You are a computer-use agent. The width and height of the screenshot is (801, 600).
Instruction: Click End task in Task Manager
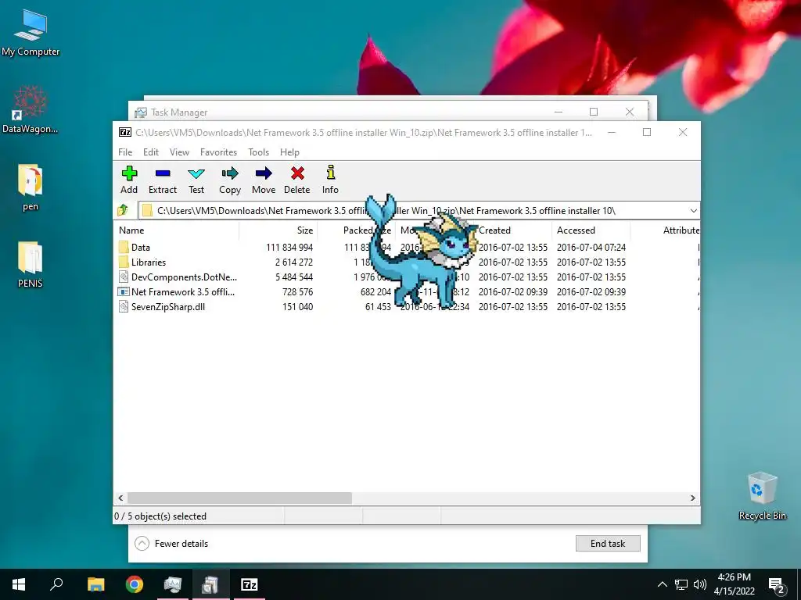(608, 544)
